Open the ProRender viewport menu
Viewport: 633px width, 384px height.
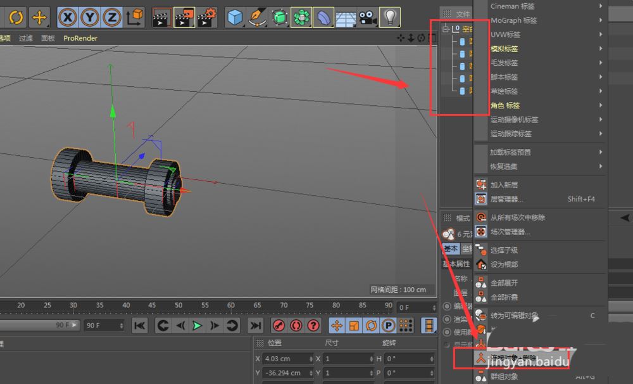[80, 38]
